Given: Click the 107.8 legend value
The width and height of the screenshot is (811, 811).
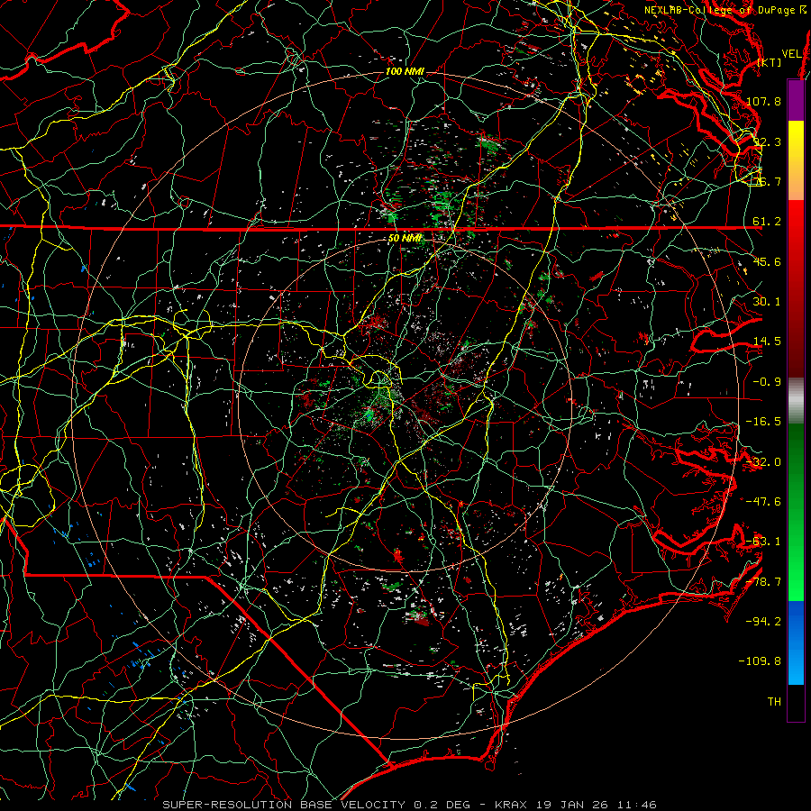Looking at the screenshot, I should (763, 101).
